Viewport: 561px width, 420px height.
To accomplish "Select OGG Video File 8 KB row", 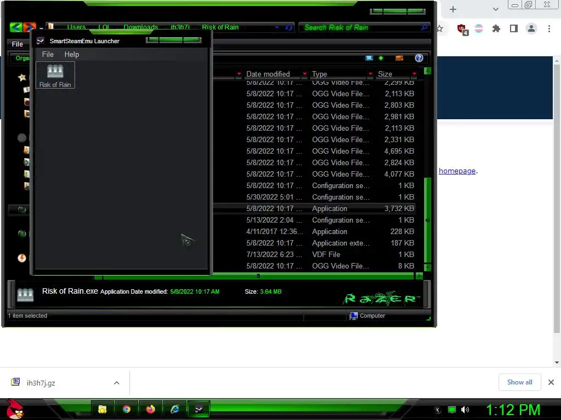I will pyautogui.click(x=314, y=266).
